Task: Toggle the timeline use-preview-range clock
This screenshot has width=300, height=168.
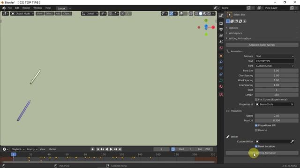Action: [173, 149]
